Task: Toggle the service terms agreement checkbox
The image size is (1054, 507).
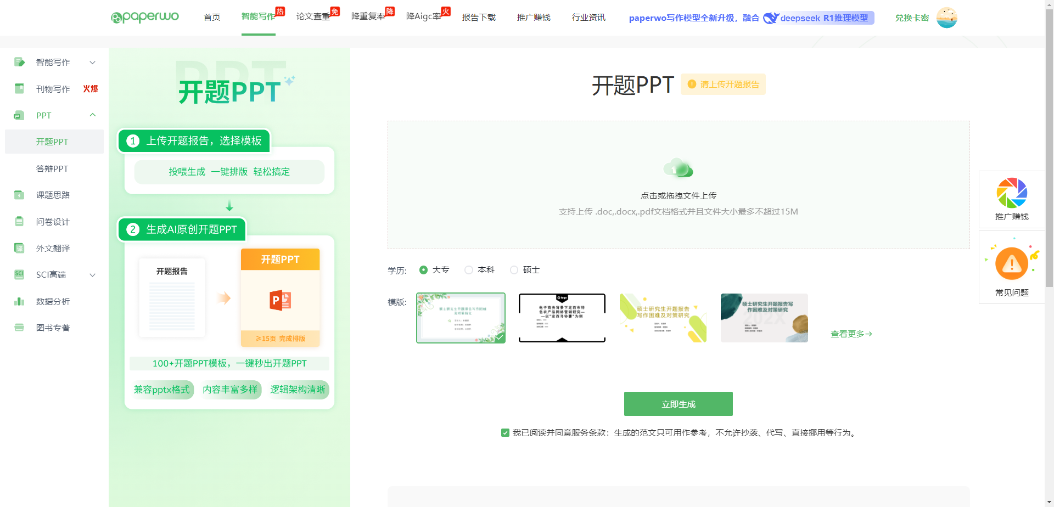Action: pos(505,433)
